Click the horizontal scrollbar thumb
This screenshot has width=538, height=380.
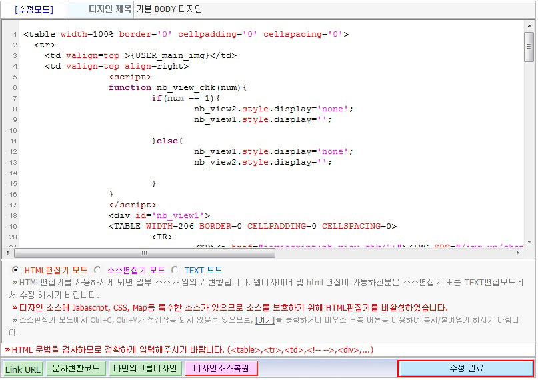(x=145, y=253)
